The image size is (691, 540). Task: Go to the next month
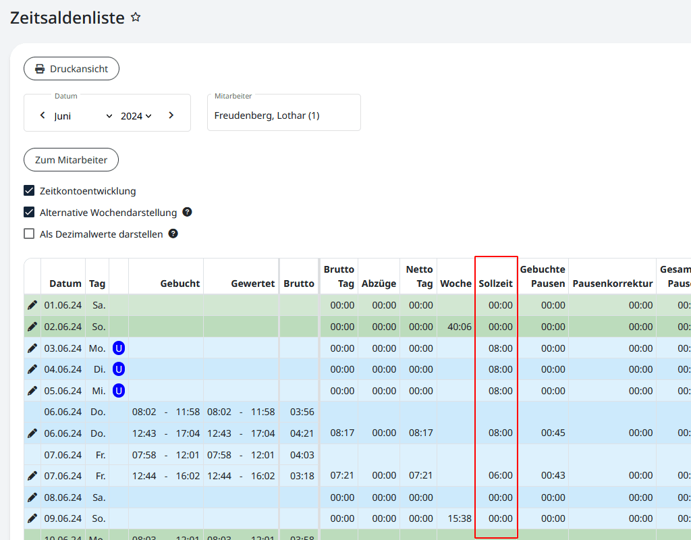(171, 115)
